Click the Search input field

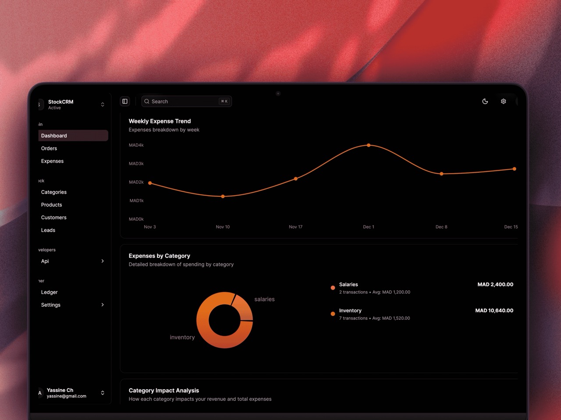click(184, 101)
